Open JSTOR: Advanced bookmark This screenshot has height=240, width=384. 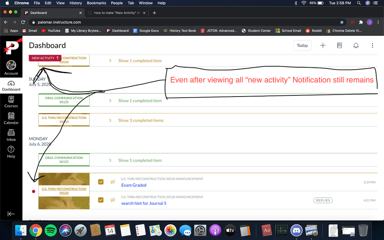pyautogui.click(x=219, y=31)
